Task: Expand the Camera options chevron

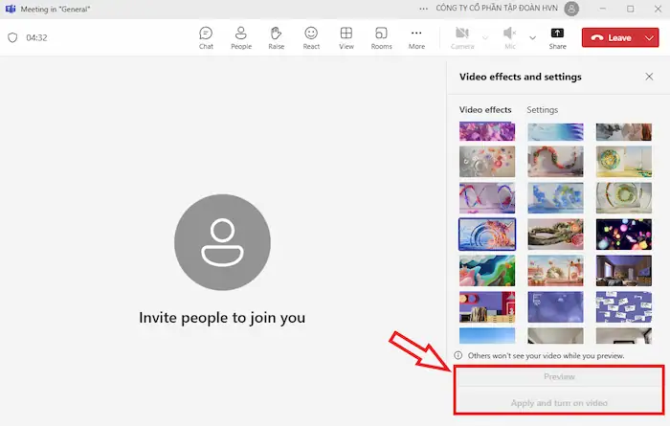Action: point(484,38)
